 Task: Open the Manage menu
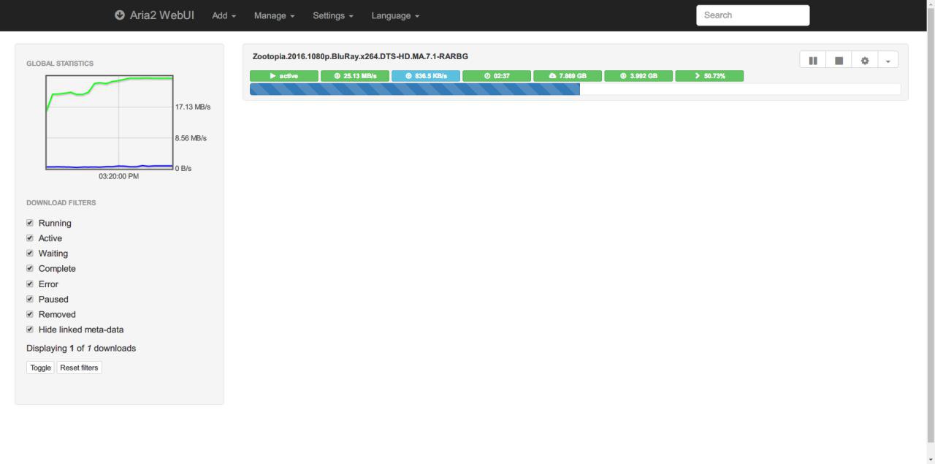coord(274,15)
